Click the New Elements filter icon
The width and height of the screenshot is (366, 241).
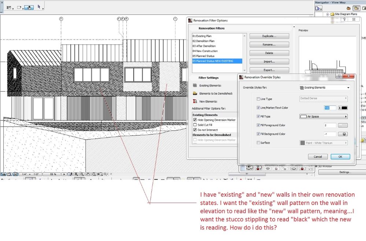pos(195,101)
